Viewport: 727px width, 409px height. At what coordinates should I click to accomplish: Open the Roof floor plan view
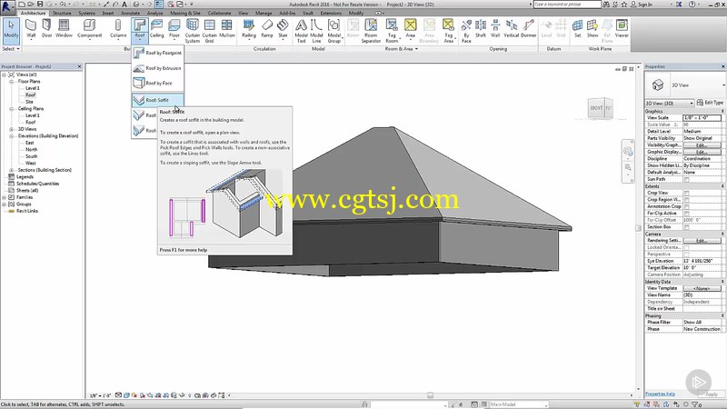[x=31, y=95]
